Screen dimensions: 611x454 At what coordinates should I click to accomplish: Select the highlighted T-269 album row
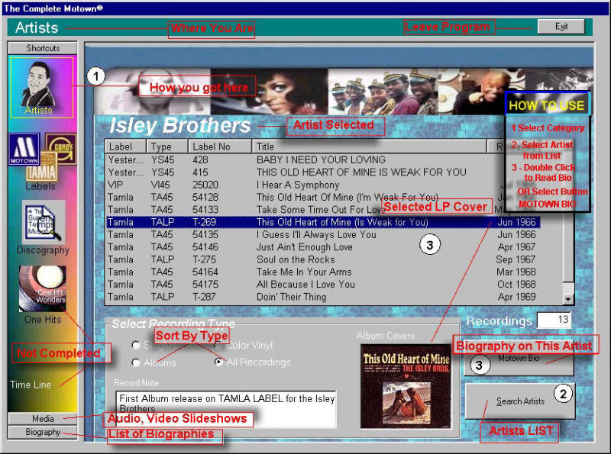point(323,222)
